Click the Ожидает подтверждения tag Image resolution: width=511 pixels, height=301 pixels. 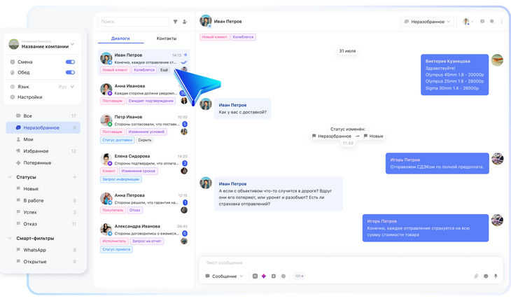tap(151, 101)
